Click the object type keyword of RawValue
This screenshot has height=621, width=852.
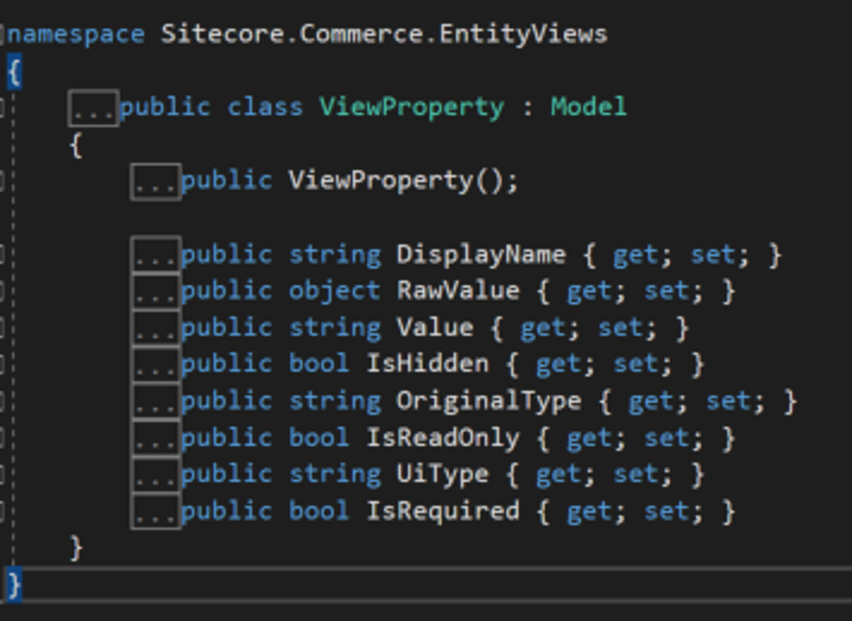point(334,292)
